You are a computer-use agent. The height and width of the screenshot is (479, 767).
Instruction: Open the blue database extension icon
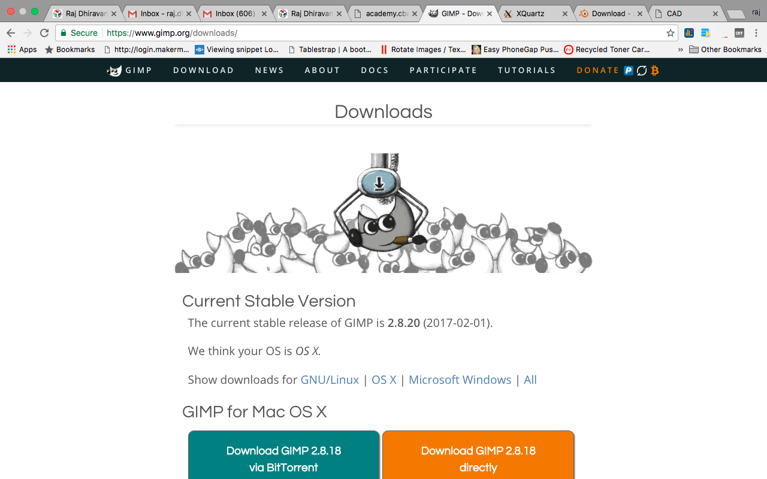coord(706,33)
